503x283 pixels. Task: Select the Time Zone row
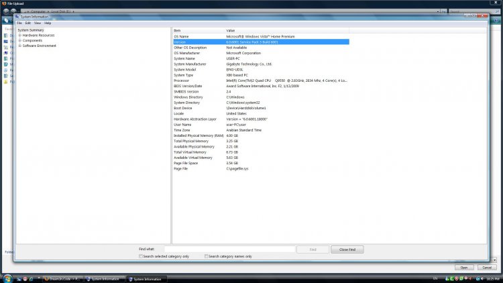point(261,130)
